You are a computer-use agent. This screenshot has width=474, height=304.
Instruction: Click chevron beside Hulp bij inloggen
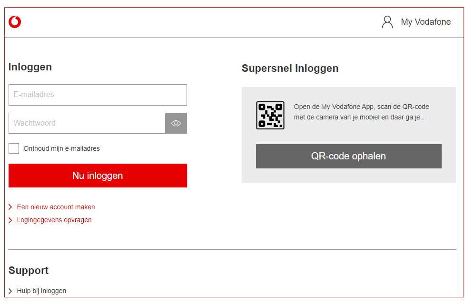click(x=10, y=291)
